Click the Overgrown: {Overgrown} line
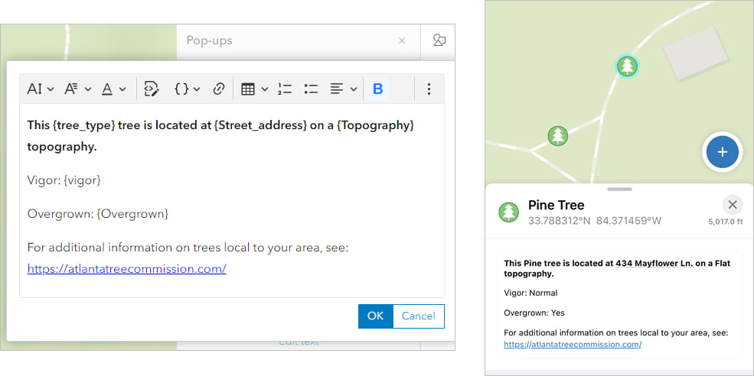Image resolution: width=754 pixels, height=376 pixels. (x=98, y=214)
